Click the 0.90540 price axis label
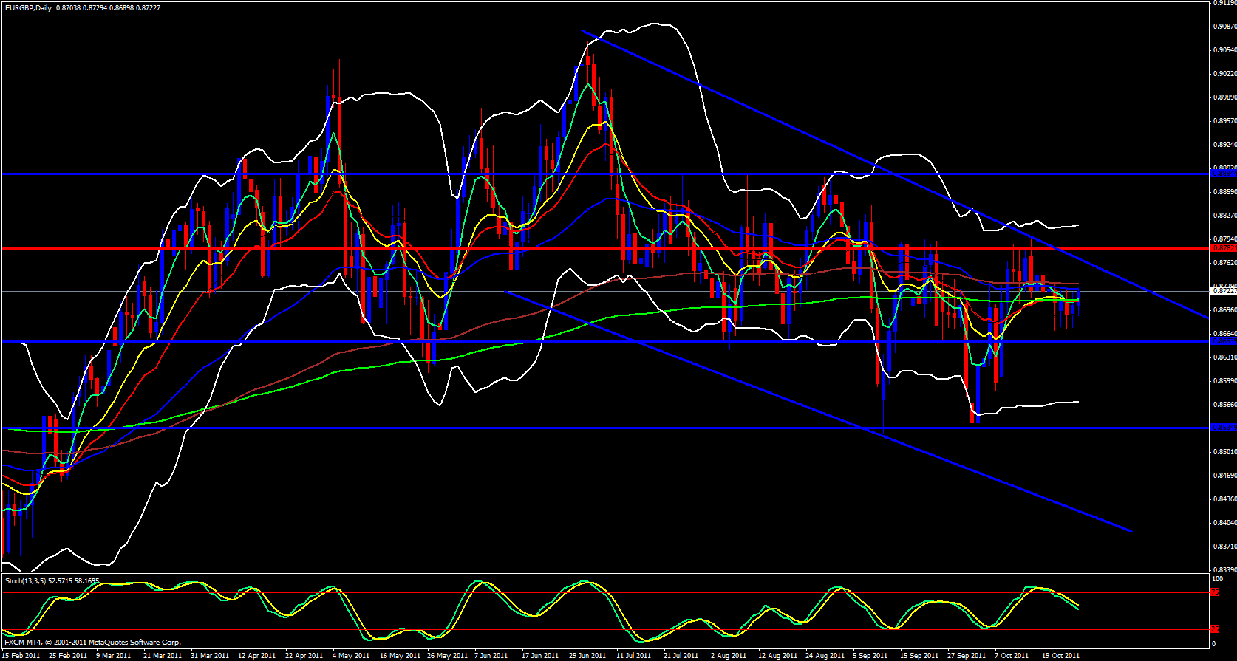 pos(1224,50)
